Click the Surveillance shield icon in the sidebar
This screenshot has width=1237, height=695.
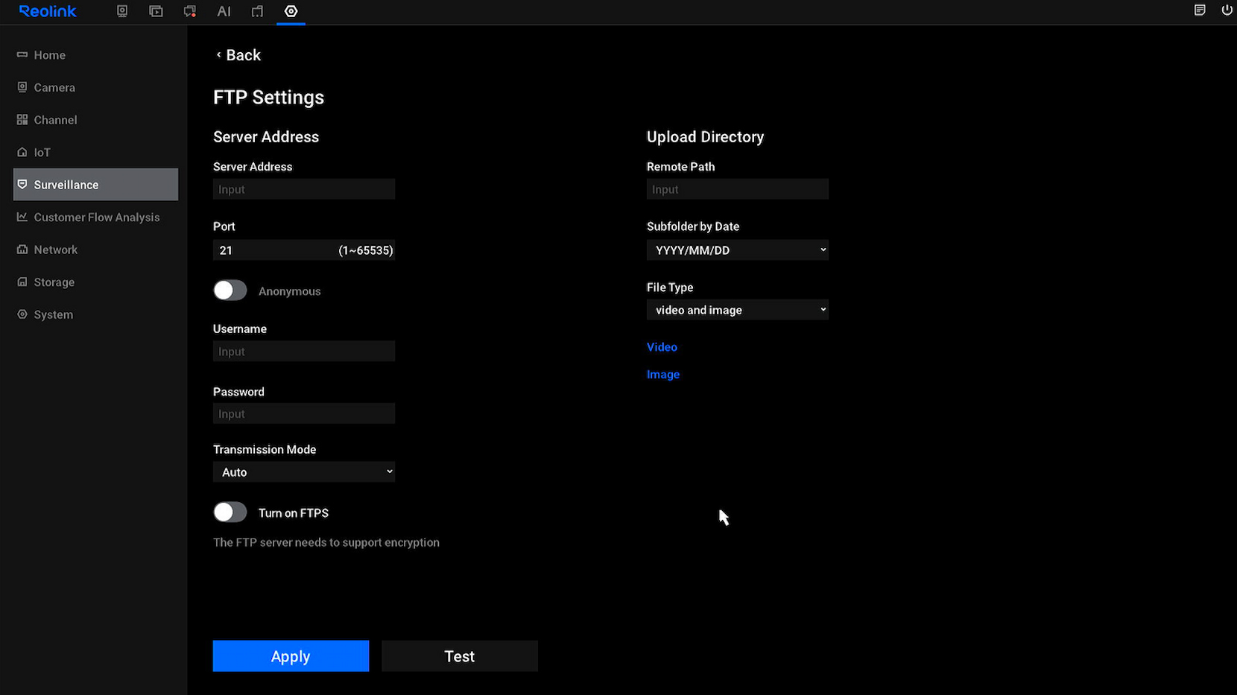pyautogui.click(x=22, y=184)
